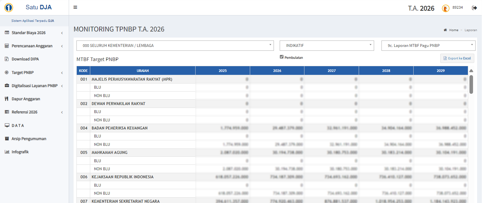The width and height of the screenshot is (482, 203).
Task: Open Dapur Anggaran in the sidebar
Action: click(26, 99)
